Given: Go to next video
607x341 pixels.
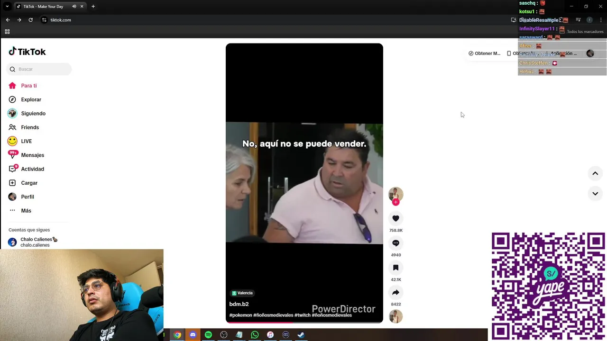Looking at the screenshot, I should tap(595, 193).
